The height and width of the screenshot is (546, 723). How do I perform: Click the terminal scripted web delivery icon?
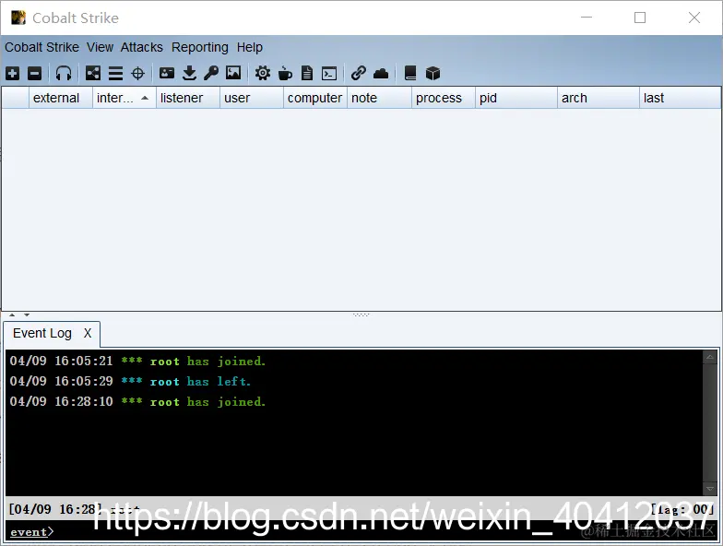(329, 74)
